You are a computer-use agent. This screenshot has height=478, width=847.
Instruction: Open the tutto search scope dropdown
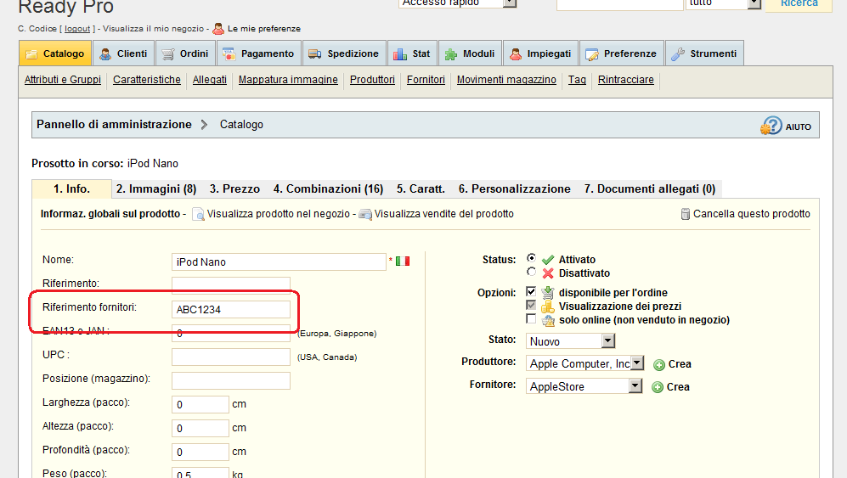click(723, 3)
